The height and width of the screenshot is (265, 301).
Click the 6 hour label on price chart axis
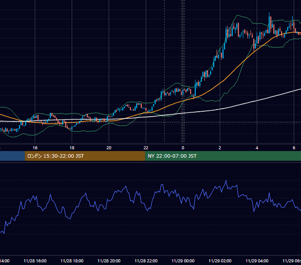tap(294, 148)
